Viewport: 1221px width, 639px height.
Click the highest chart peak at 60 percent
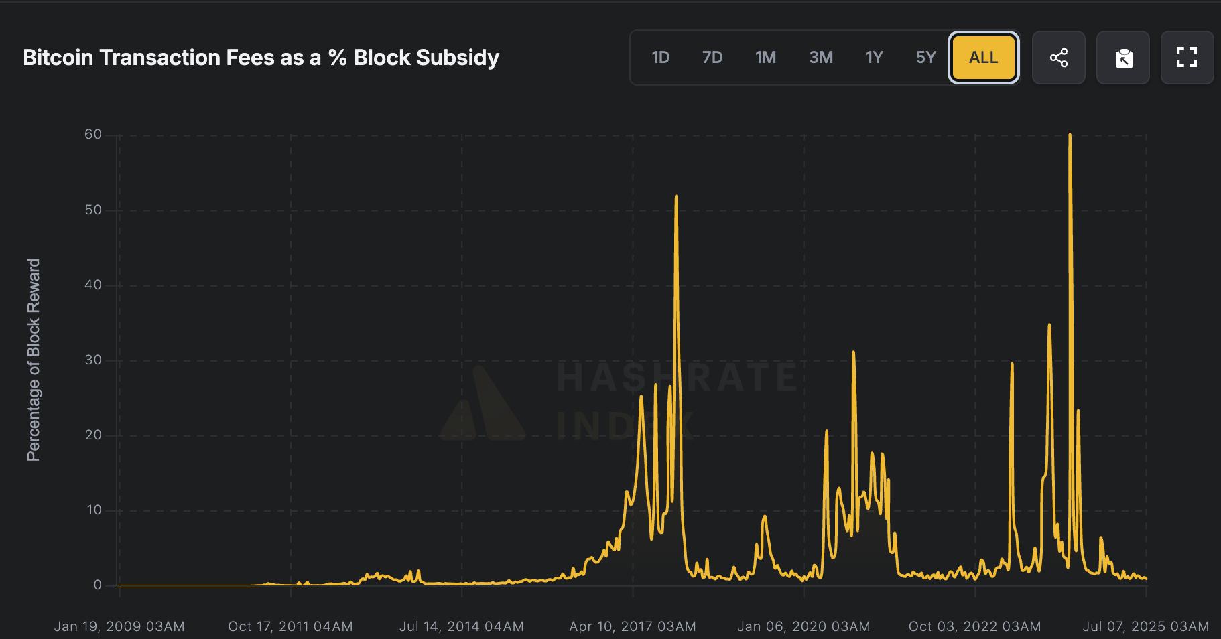(1070, 135)
